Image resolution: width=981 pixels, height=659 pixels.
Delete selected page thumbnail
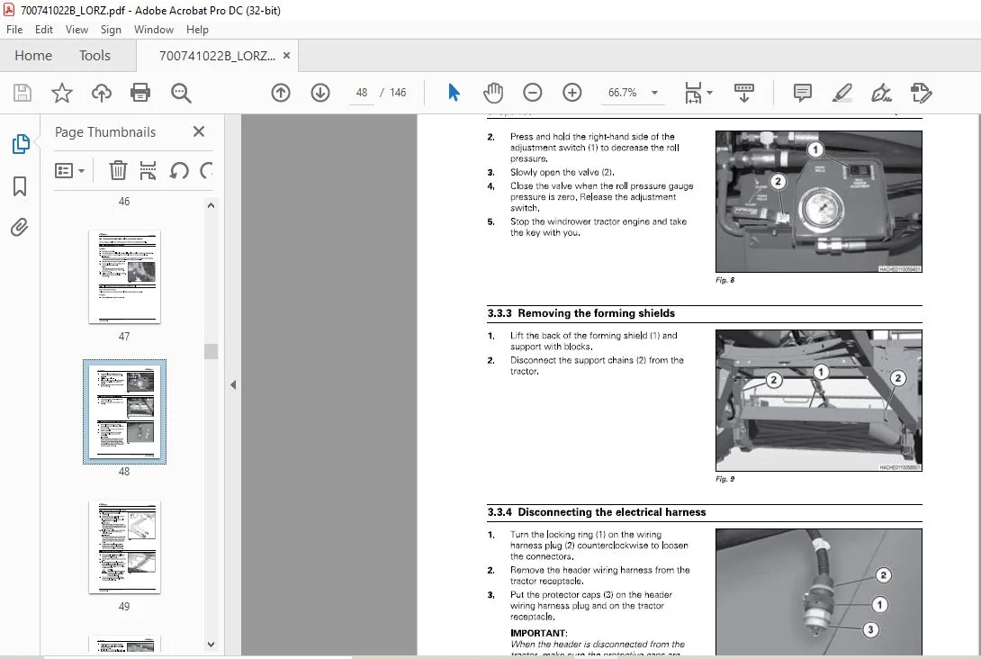tap(118, 170)
